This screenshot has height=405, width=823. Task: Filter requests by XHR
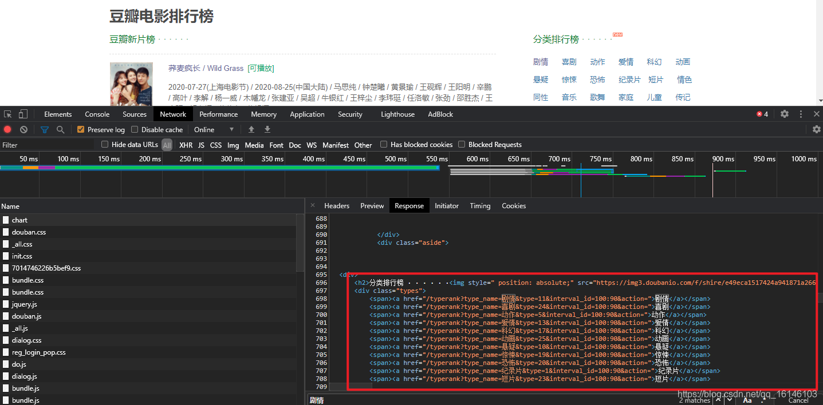186,145
